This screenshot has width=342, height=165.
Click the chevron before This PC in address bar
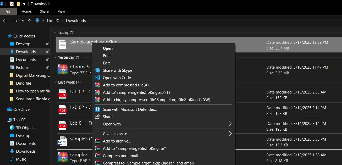coord(43,21)
